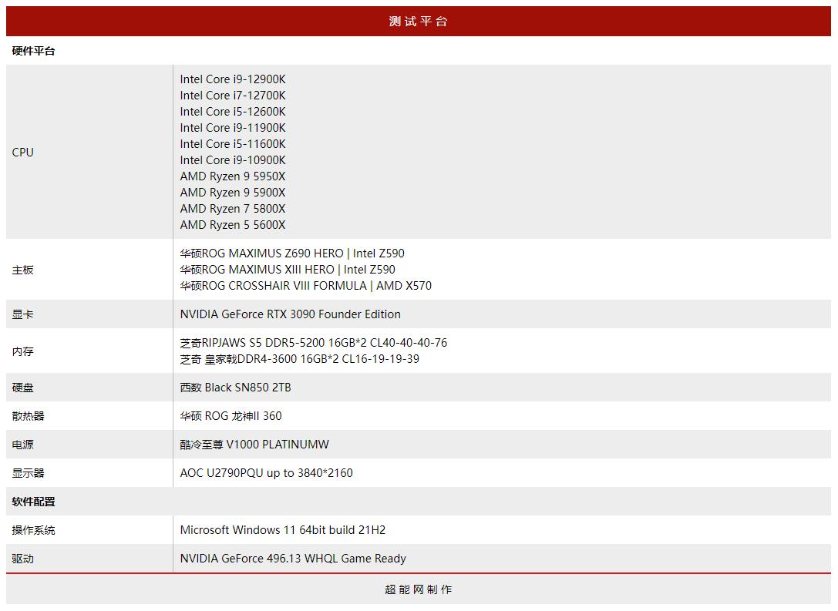Select the Intel Core i7-12700K entry
The width and height of the screenshot is (838, 611).
(x=233, y=95)
